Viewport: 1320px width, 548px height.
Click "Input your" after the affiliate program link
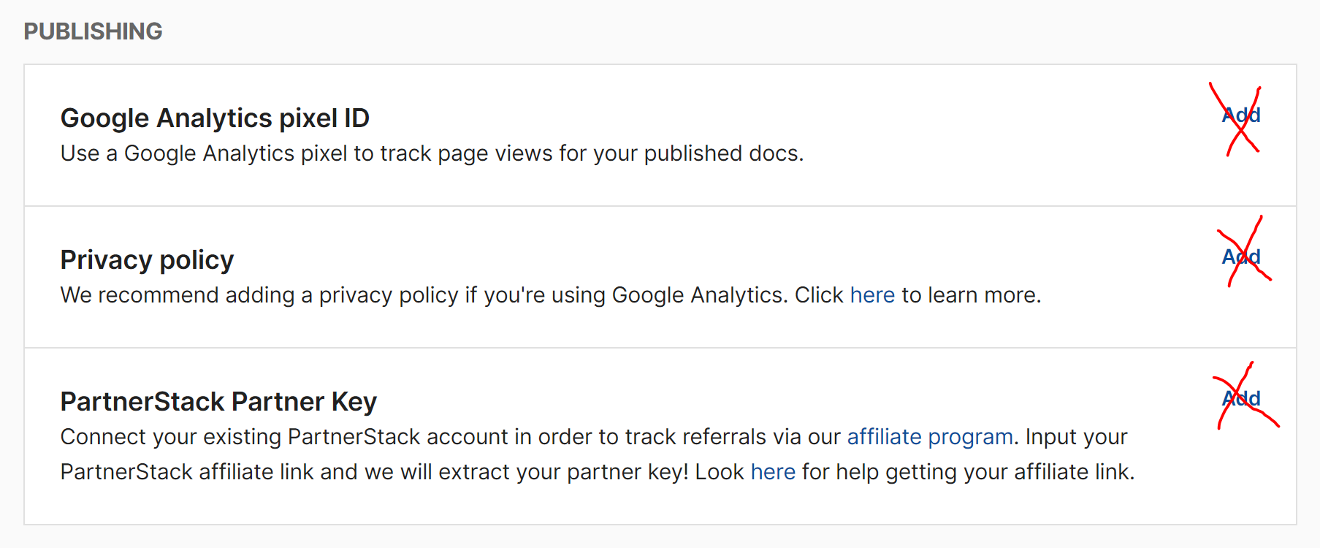coord(1076,437)
